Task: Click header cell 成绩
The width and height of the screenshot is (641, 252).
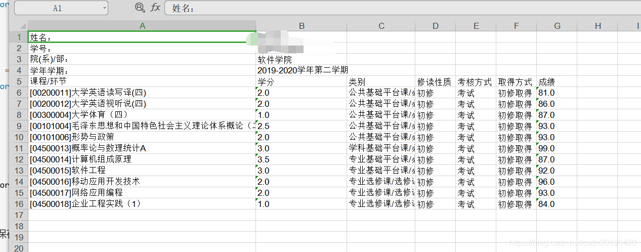Action: click(557, 81)
